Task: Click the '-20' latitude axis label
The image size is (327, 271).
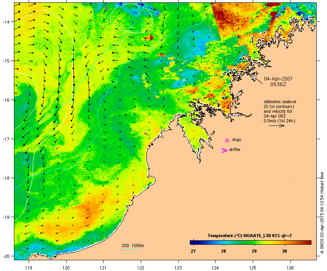Action: 6,256
